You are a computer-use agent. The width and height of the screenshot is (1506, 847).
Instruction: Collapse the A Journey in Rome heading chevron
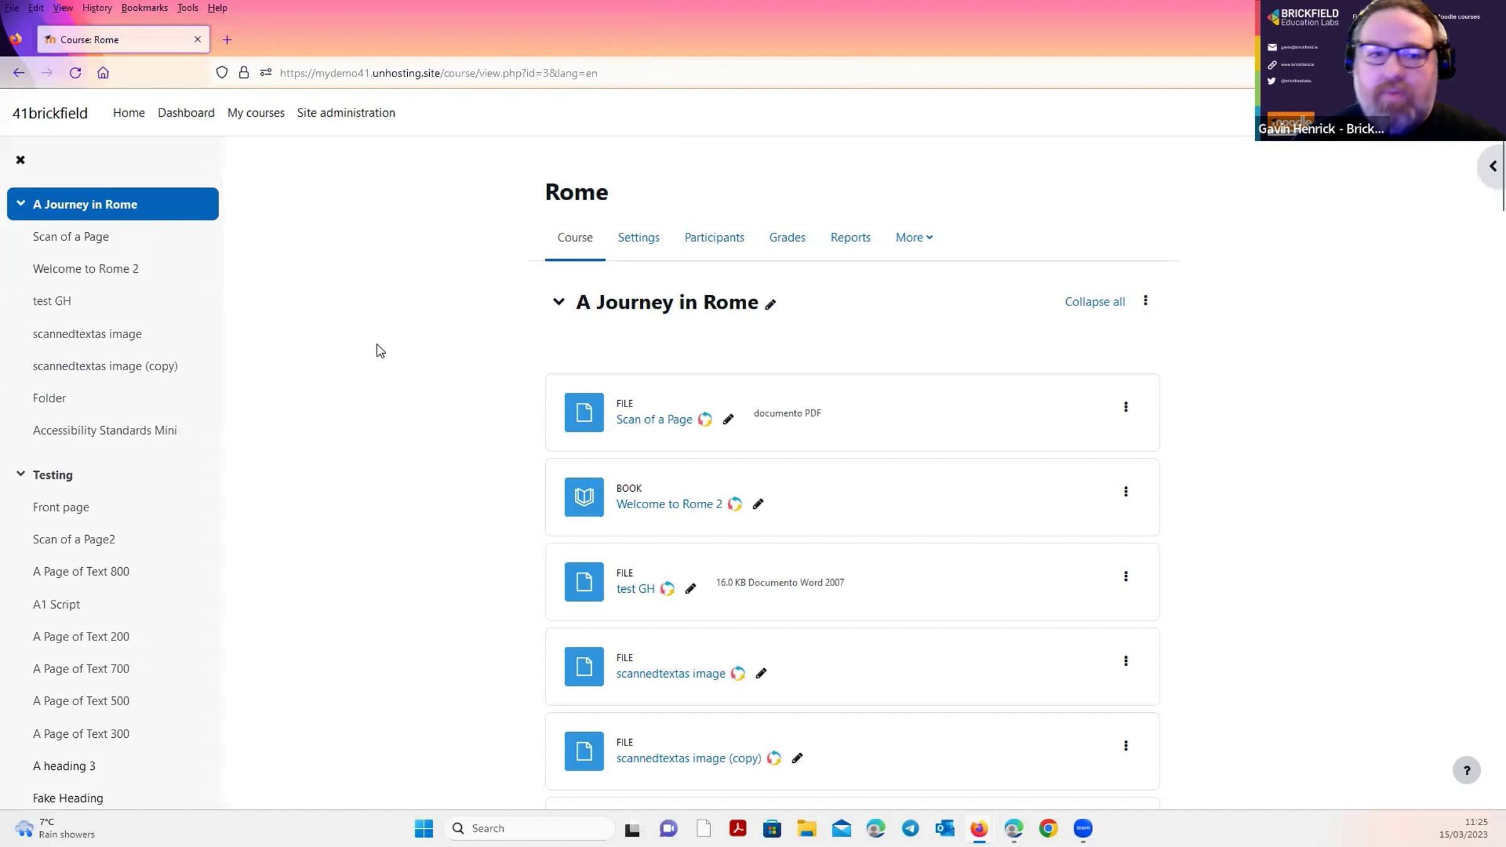558,302
